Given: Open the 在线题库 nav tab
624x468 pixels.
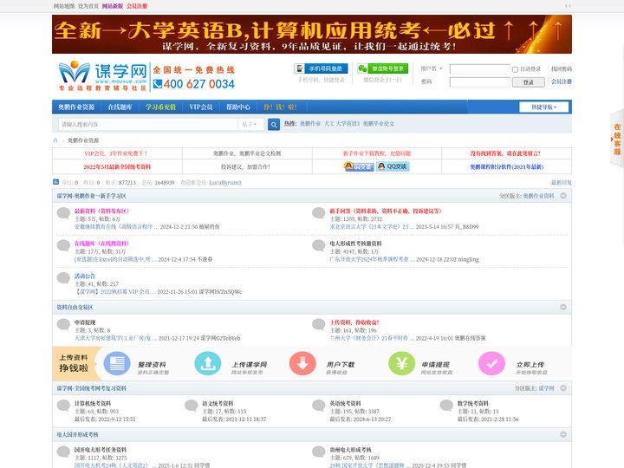Looking at the screenshot, I should coord(120,107).
